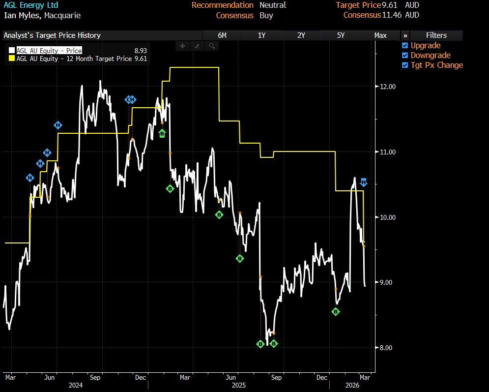The height and width of the screenshot is (392, 489).
Task: Toggle the Downgrade checkbox
Action: [405, 56]
